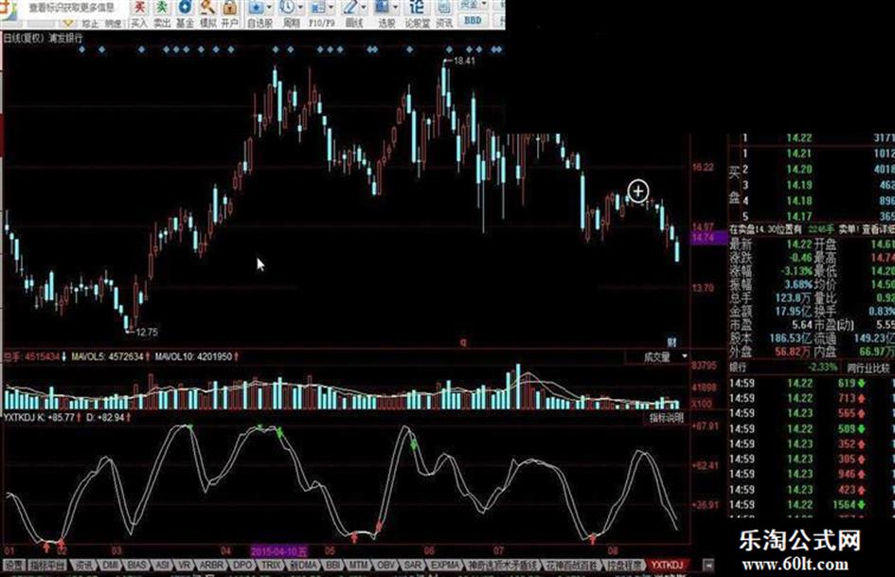This screenshot has height=577, width=895.
Task: Select the ASI indicator tab
Action: 163,565
